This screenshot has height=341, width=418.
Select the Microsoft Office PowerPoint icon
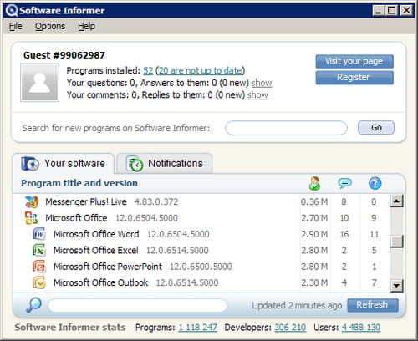click(x=39, y=267)
